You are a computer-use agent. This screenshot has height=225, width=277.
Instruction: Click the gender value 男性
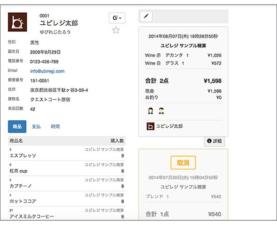pos(35,43)
